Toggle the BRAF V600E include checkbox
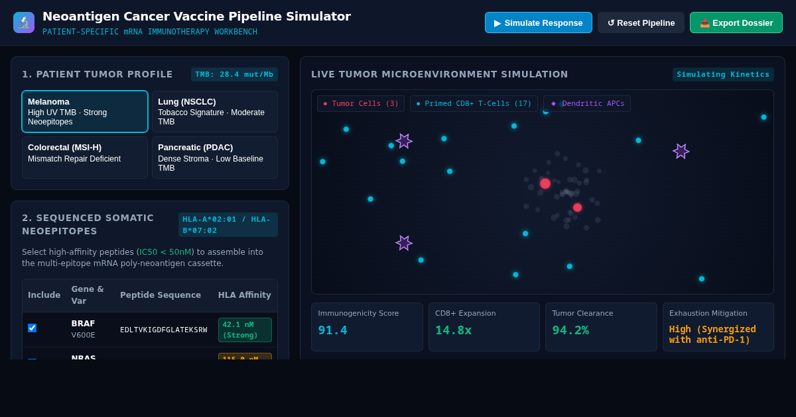The height and width of the screenshot is (417, 796). pyautogui.click(x=32, y=328)
